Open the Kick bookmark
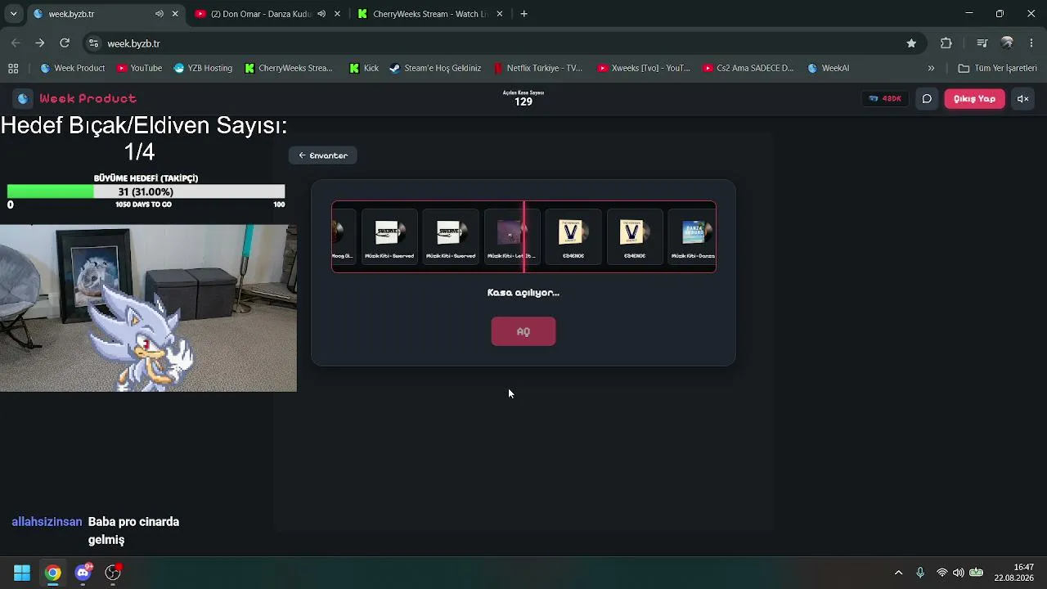1047x589 pixels. (364, 68)
